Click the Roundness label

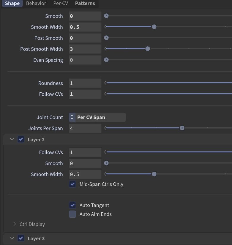pyautogui.click(x=50, y=83)
